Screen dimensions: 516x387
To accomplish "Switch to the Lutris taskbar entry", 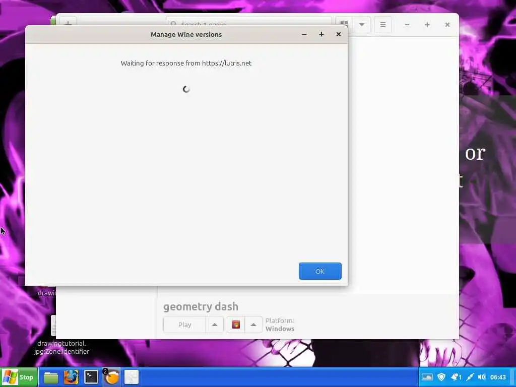I will pyautogui.click(x=111, y=377).
